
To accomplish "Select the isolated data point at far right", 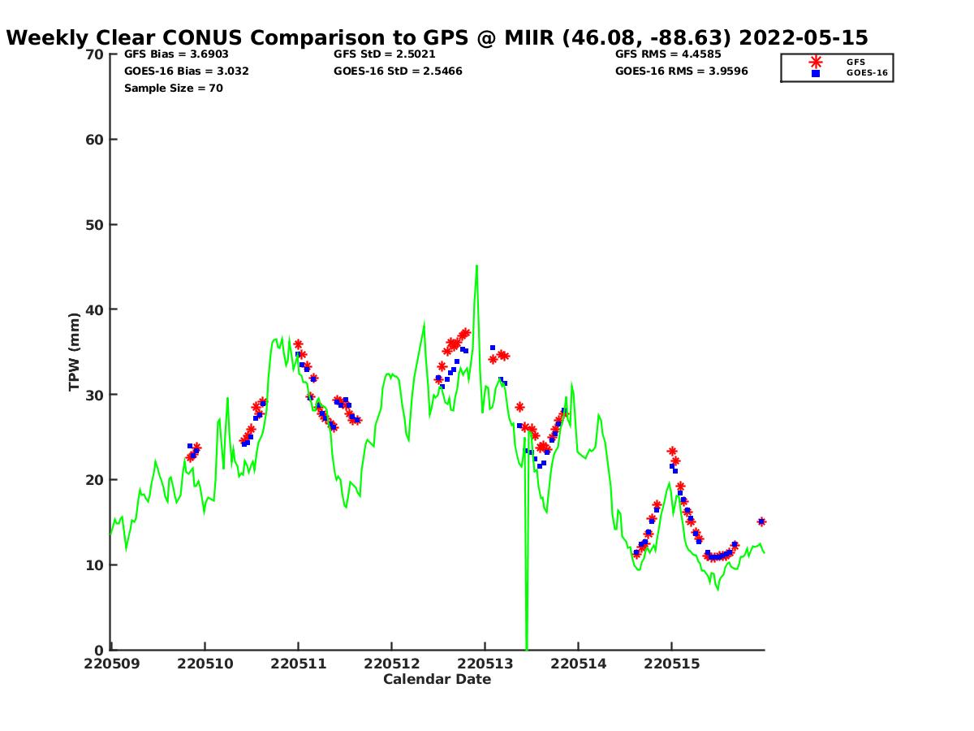I will pos(761,521).
